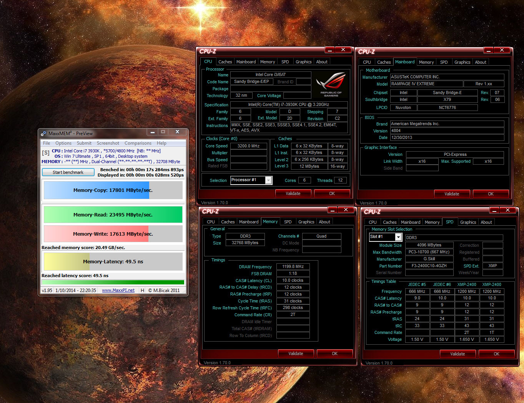Switch to Caches tab in CPU window
Image resolution: width=524 pixels, height=403 pixels.
[x=225, y=62]
